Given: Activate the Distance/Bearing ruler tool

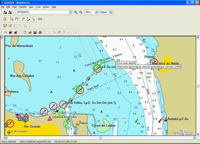Looking at the screenshot, I should point(40,19).
